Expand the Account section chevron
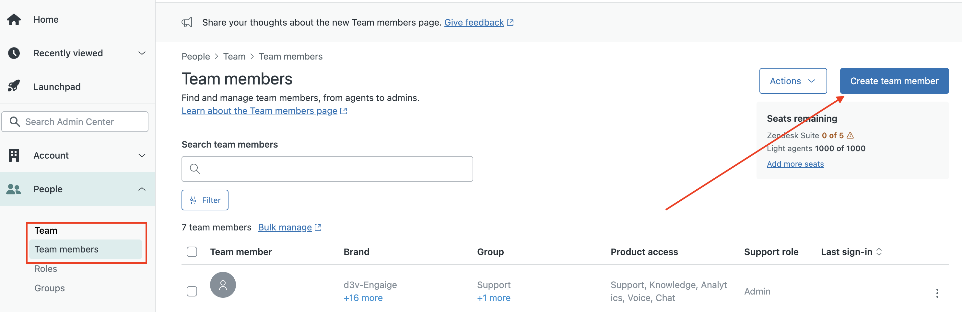 pos(142,155)
